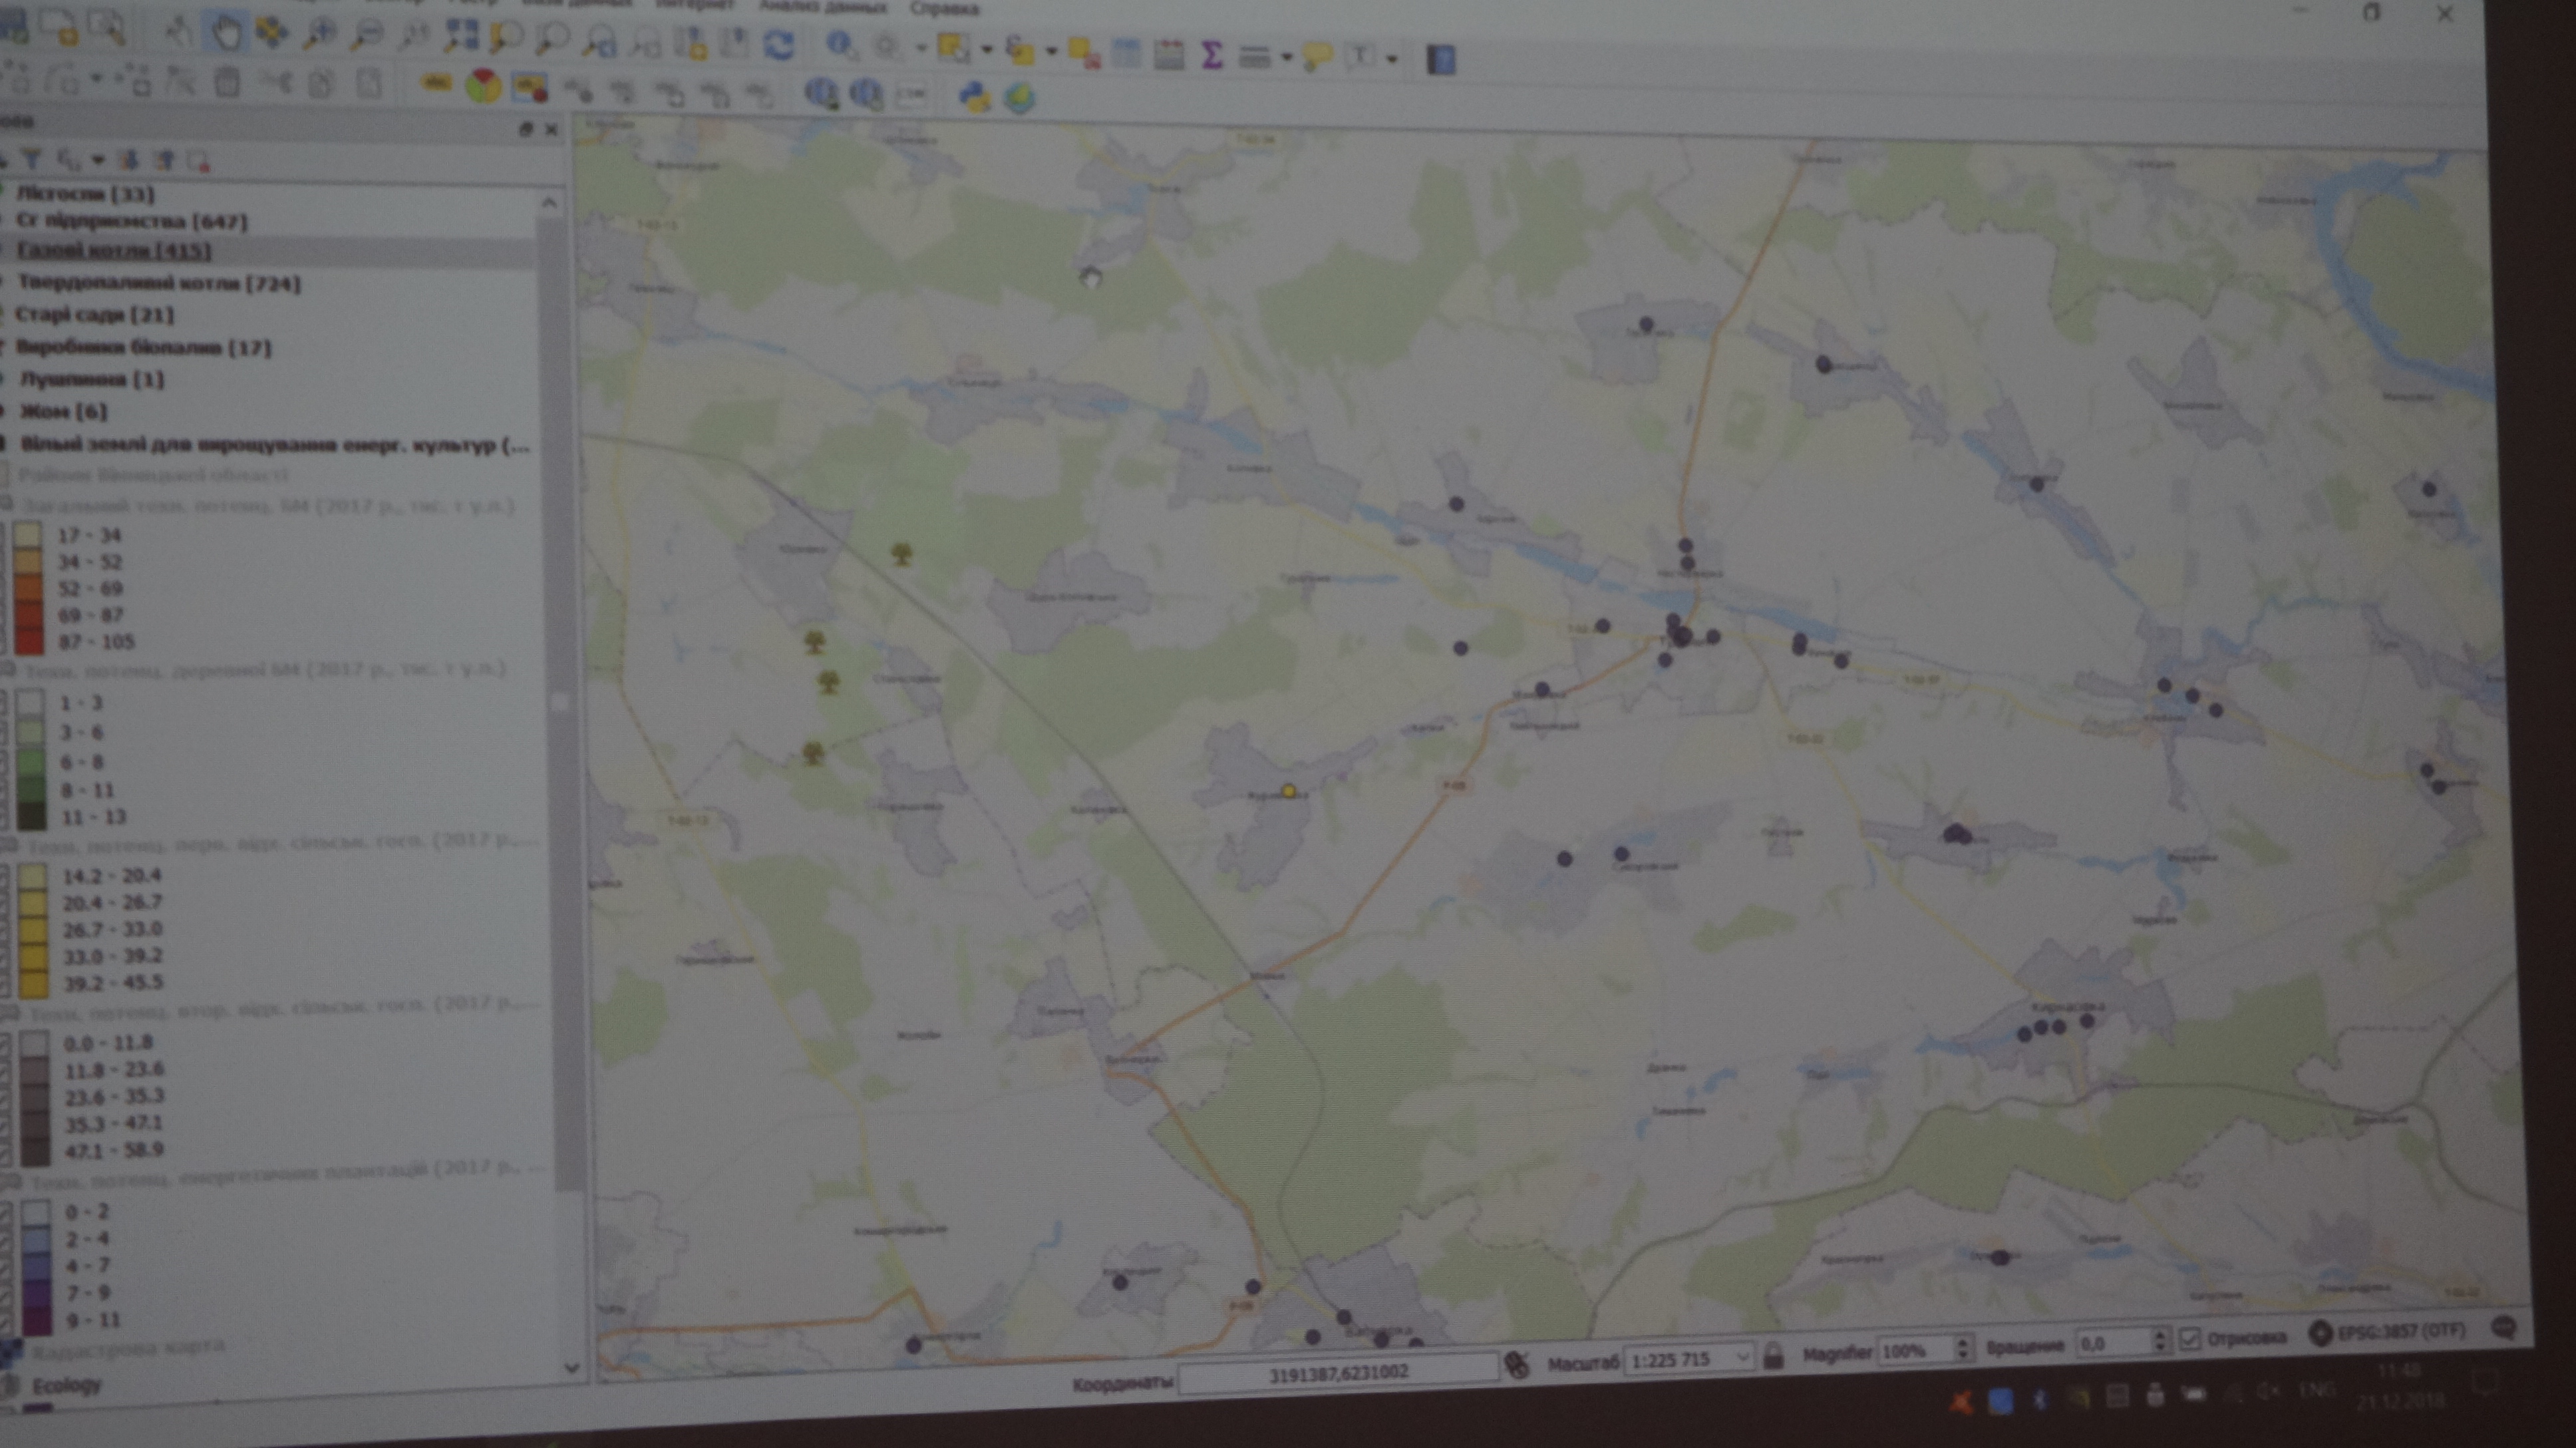The height and width of the screenshot is (1448, 2576).
Task: Open the Анализ данных menu
Action: (822, 7)
